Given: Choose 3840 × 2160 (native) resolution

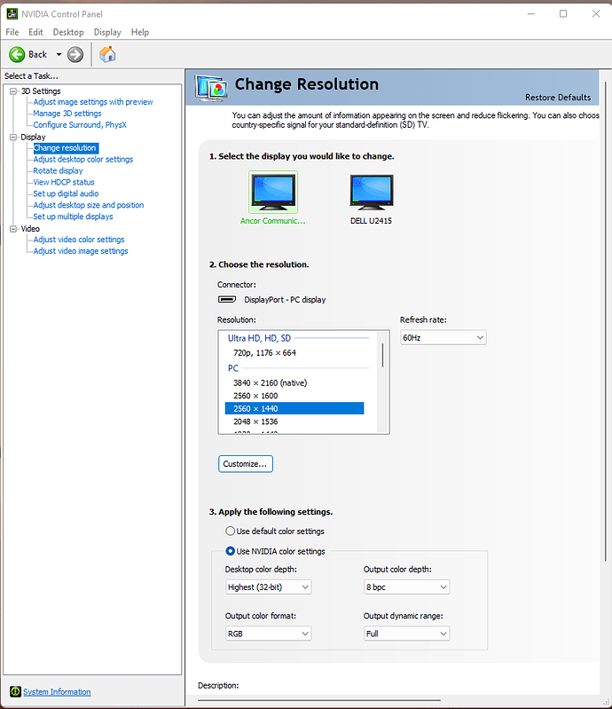Looking at the screenshot, I should coord(270,382).
